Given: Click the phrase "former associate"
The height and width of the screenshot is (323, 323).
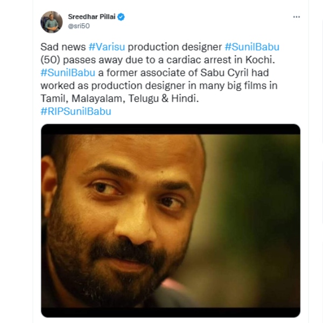Looking at the screenshot, I should (x=140, y=73).
